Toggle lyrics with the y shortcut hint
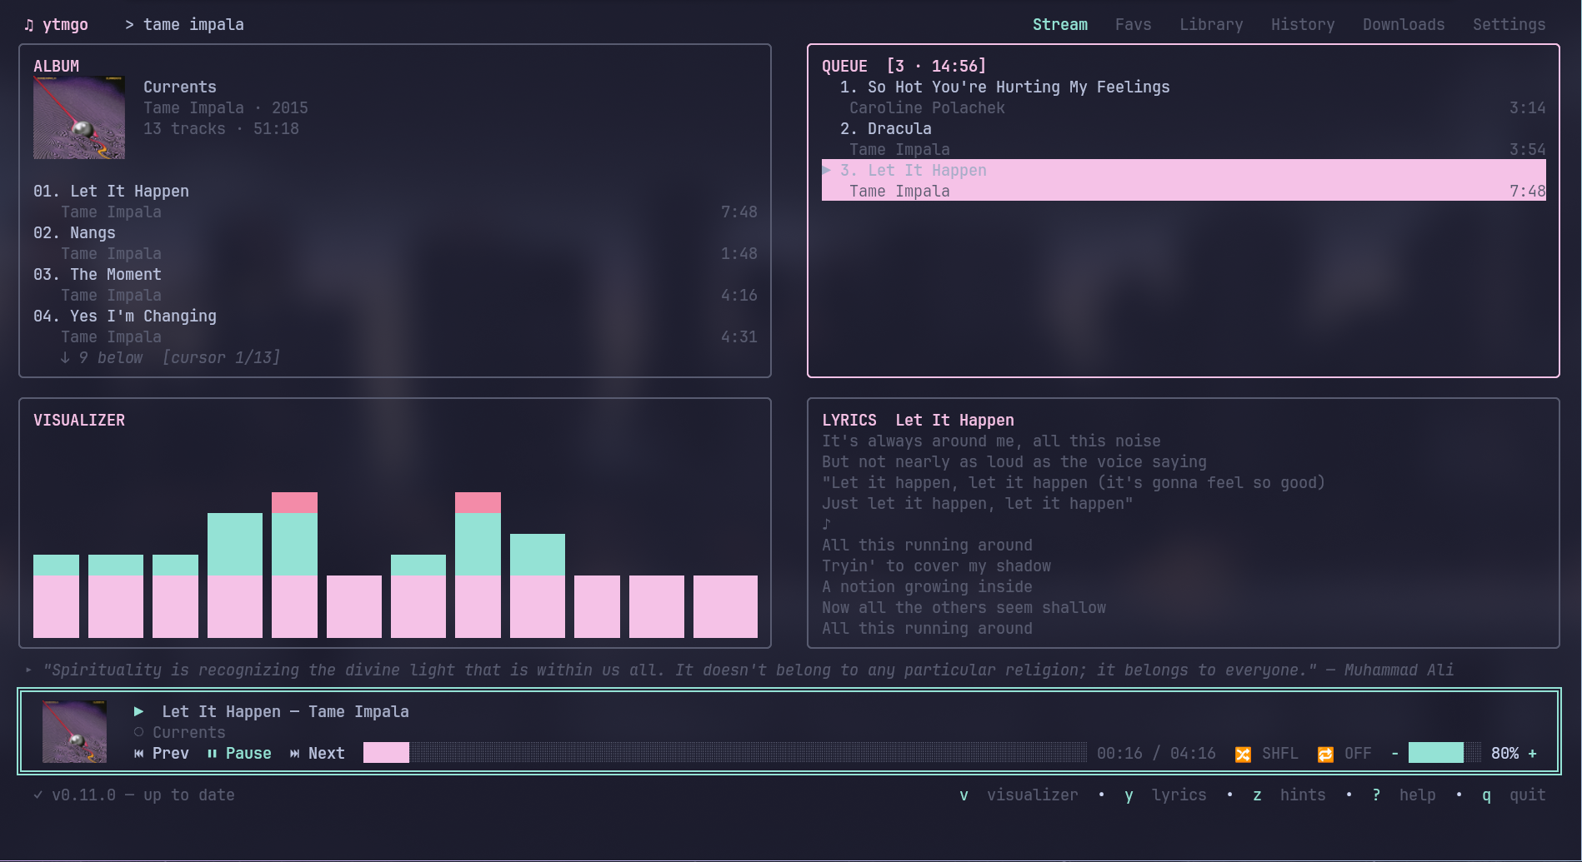 pos(1129,795)
